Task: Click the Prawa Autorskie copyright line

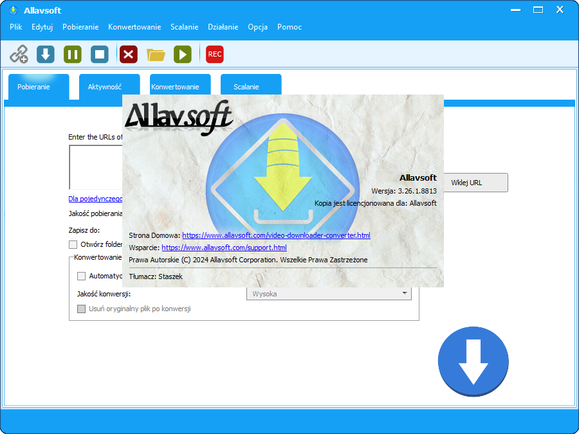Action: [248, 260]
